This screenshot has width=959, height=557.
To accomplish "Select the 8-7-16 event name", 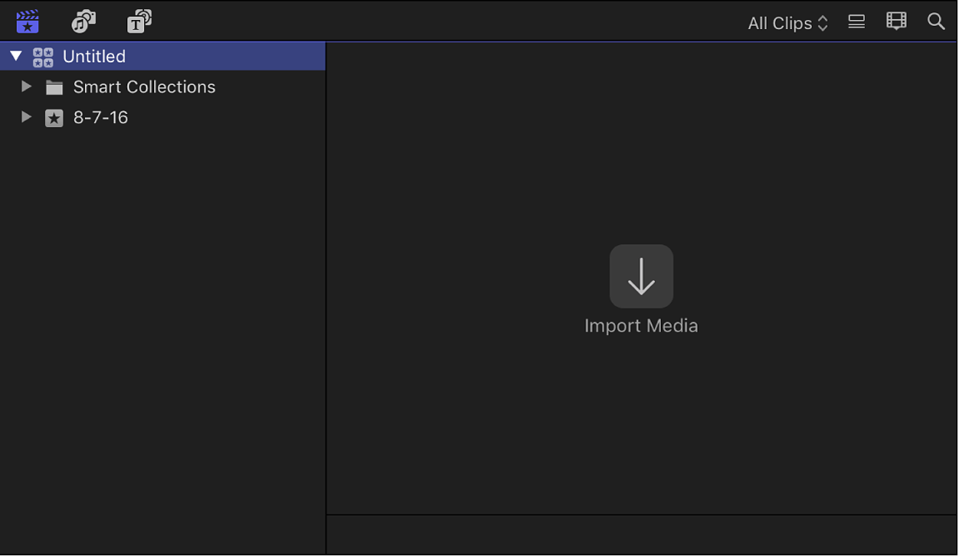I will [x=101, y=118].
